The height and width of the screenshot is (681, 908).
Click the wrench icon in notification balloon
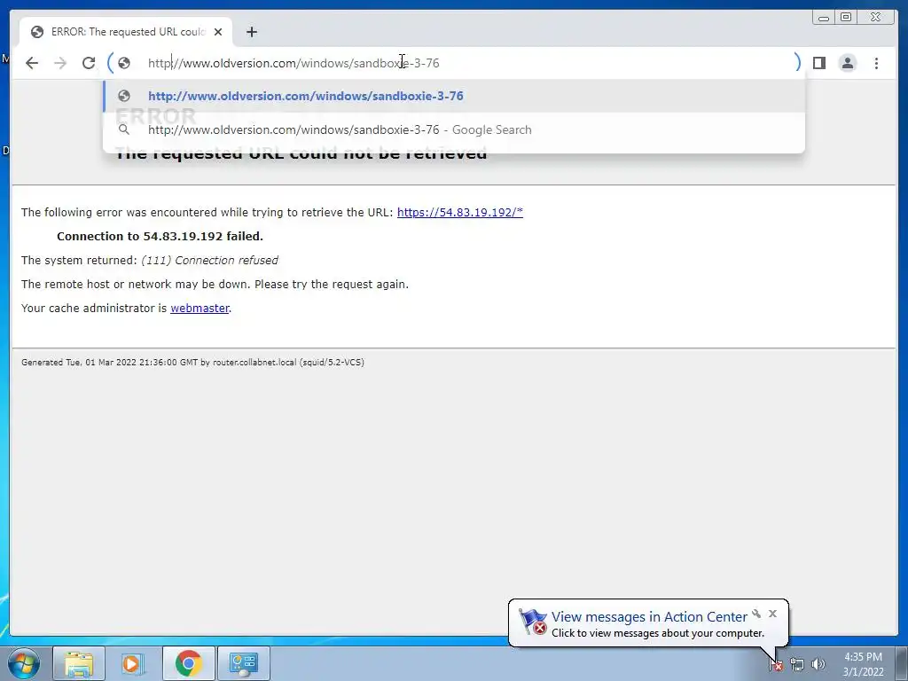756,614
